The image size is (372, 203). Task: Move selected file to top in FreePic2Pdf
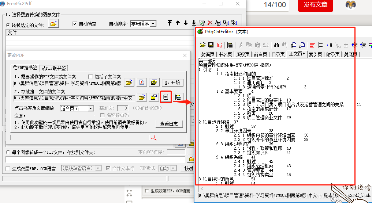click(x=170, y=23)
